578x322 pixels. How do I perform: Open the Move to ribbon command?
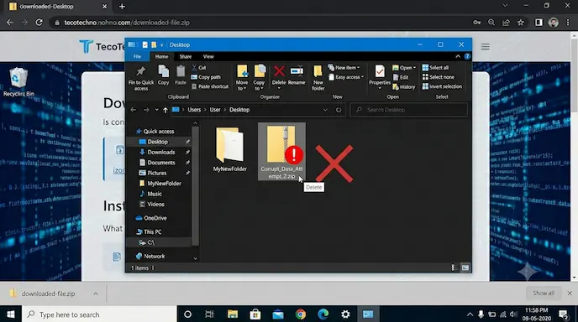tap(242, 78)
